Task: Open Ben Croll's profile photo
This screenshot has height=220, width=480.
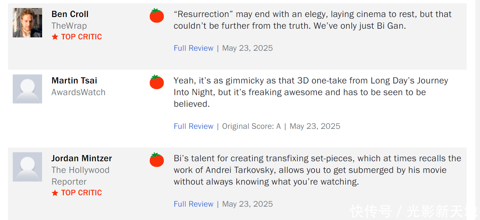Action: pos(27,23)
